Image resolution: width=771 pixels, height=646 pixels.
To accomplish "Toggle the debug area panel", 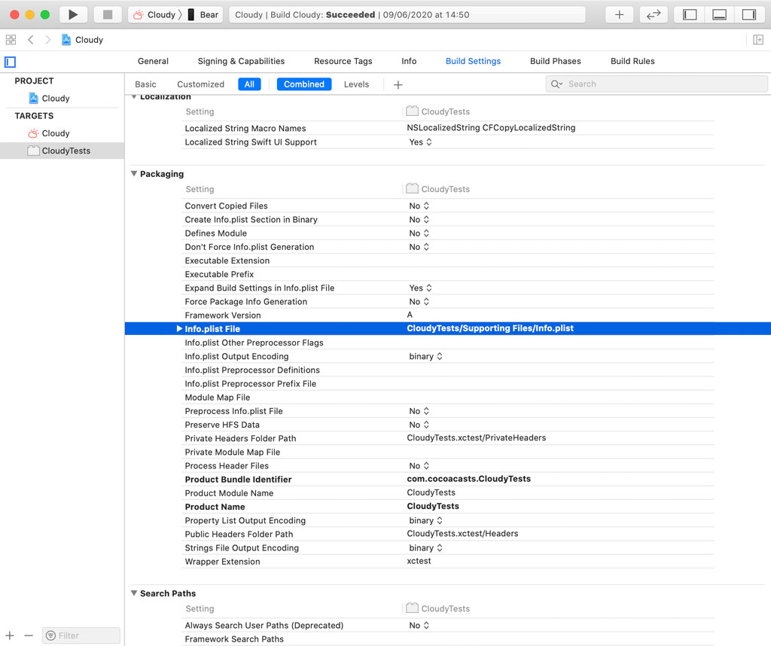I will click(x=719, y=14).
